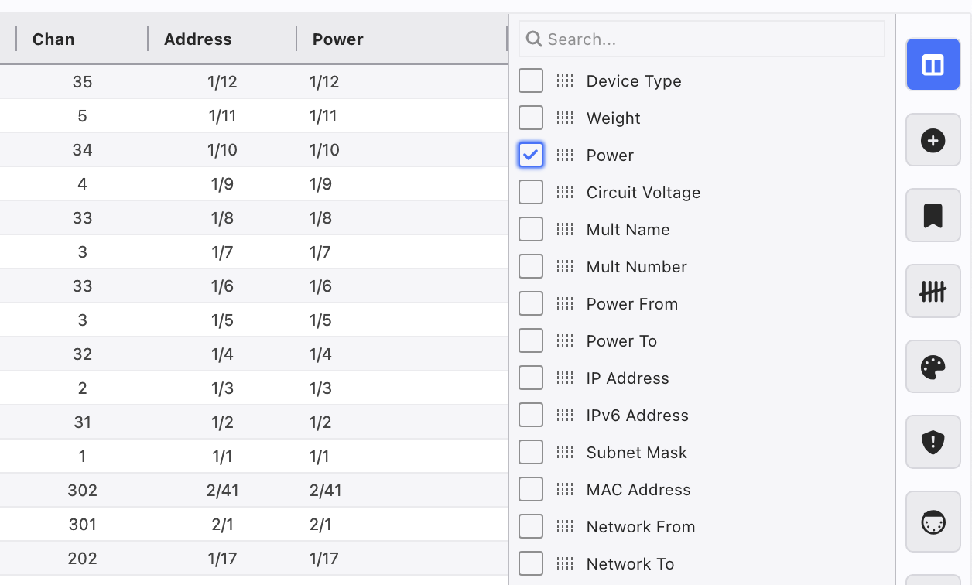Click the Power column header
This screenshot has height=585, width=972.
(337, 39)
